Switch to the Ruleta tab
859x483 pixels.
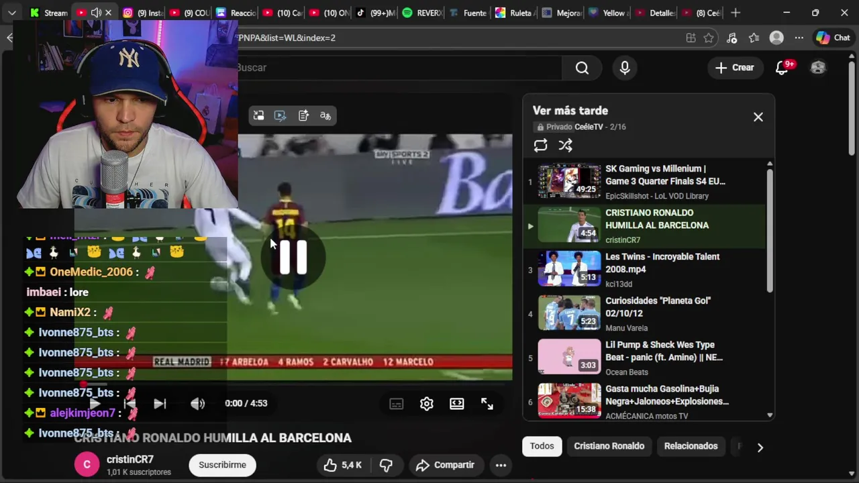point(514,13)
